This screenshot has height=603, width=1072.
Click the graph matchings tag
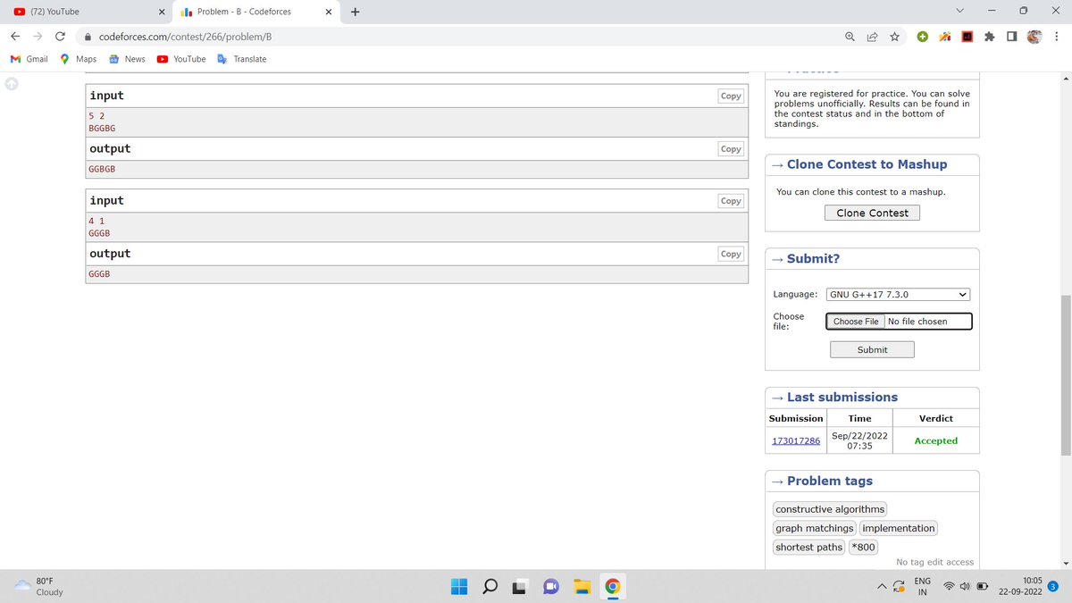click(814, 528)
